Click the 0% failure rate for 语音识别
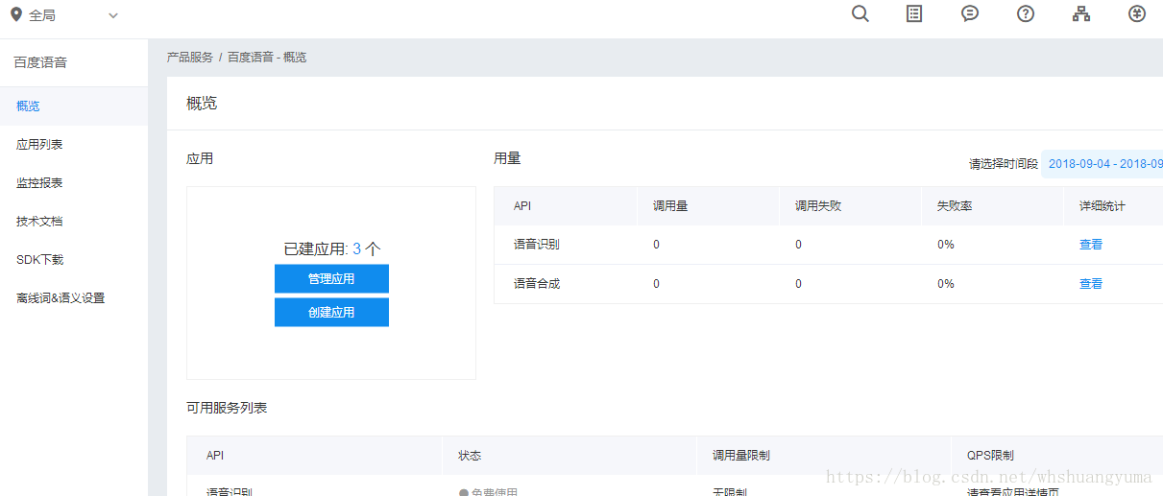Screen dimensions: 1163x496 (x=946, y=245)
